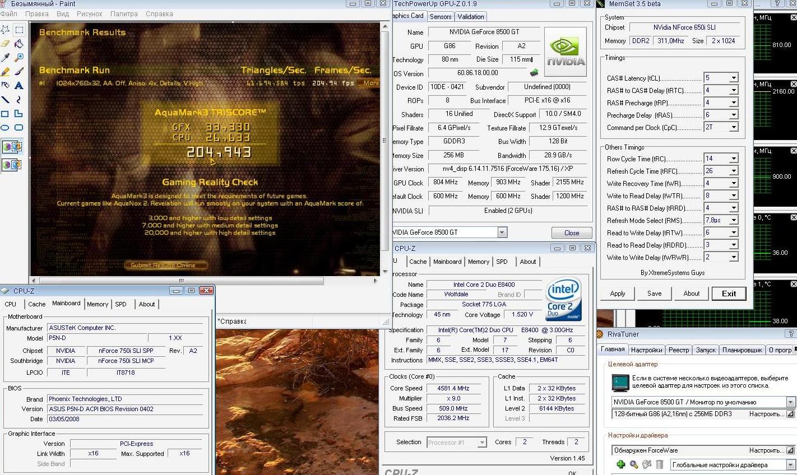The image size is (797, 475).
Task: Click the Intel Core 2 Duo logo in CPU-Z
Action: click(x=563, y=299)
